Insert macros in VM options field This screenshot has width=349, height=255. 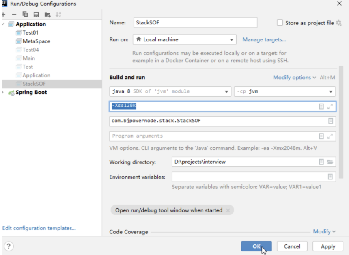(x=321, y=106)
